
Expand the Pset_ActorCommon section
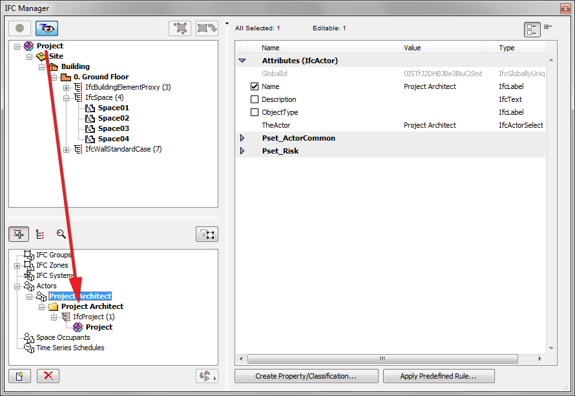pyautogui.click(x=242, y=138)
